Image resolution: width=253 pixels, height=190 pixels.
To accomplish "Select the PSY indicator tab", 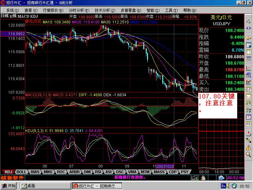I will pyautogui.click(x=184, y=172).
